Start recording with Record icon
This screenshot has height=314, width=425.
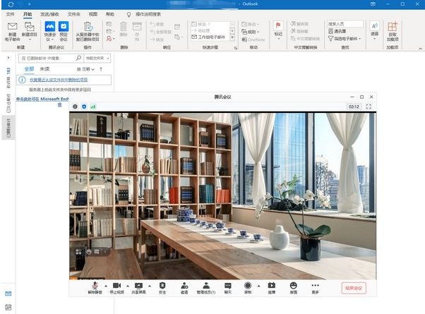pos(248,285)
